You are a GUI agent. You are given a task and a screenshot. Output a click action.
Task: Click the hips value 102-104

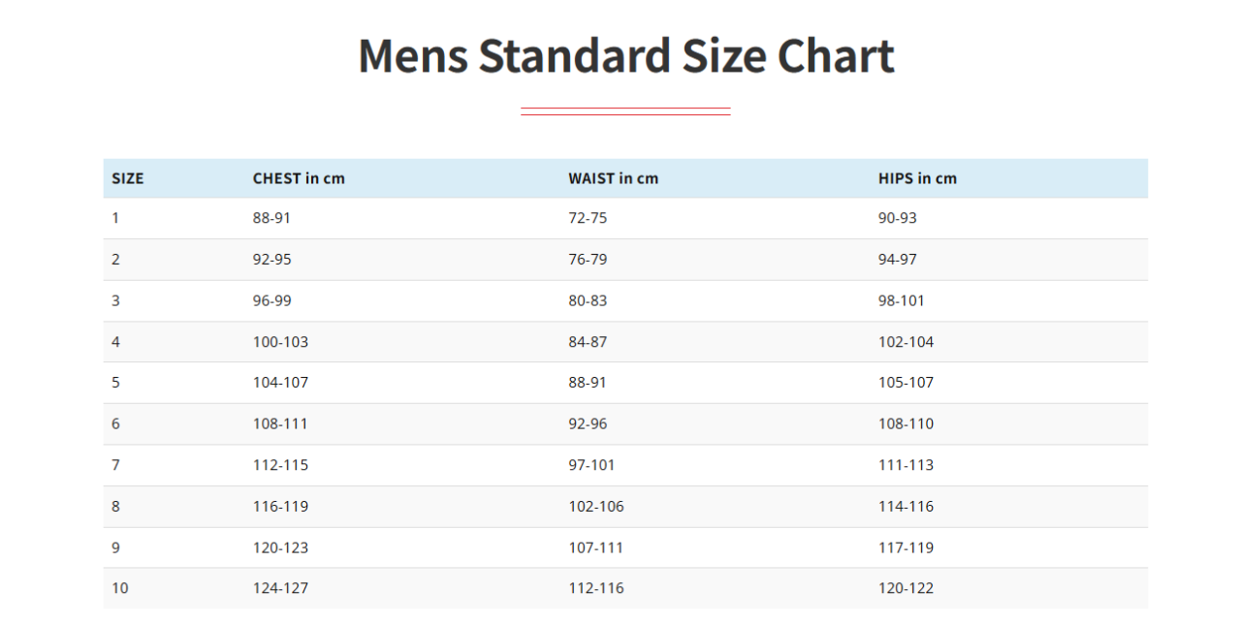pos(906,342)
